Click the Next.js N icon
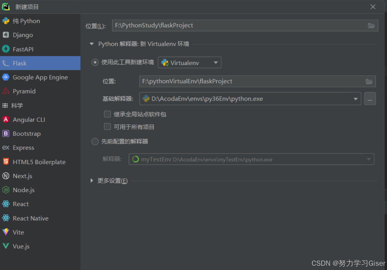387x270 pixels. pyautogui.click(x=6, y=176)
